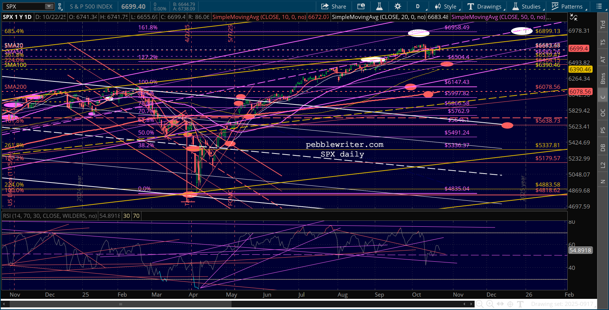Click the D timeframe button
Viewport: 609px width, 310px height.
[x=418, y=6]
